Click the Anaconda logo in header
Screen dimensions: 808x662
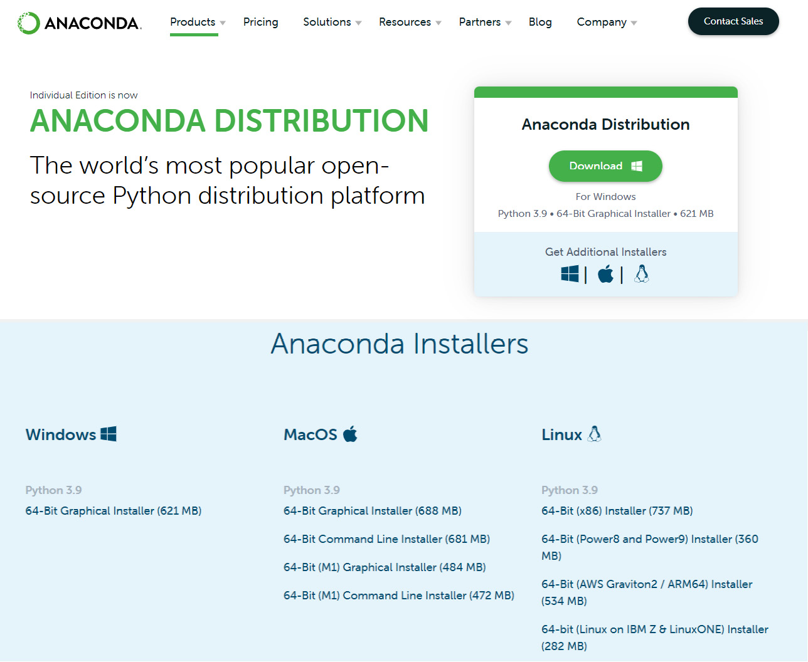pos(80,23)
